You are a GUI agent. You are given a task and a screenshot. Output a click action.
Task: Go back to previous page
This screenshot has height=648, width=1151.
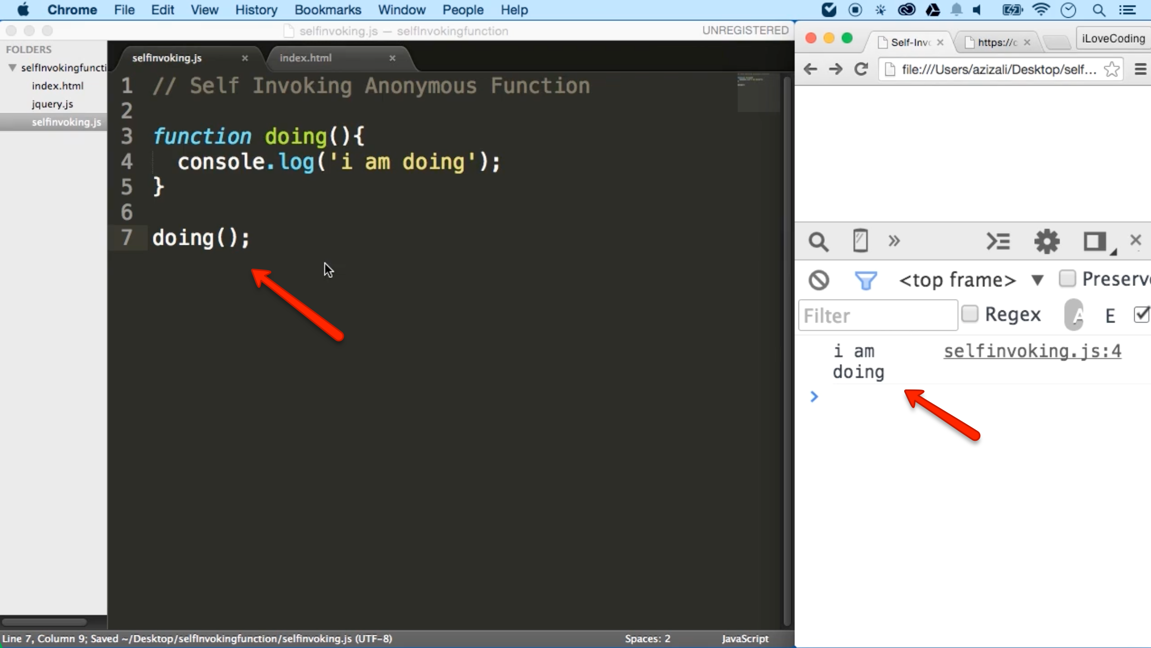coord(810,70)
